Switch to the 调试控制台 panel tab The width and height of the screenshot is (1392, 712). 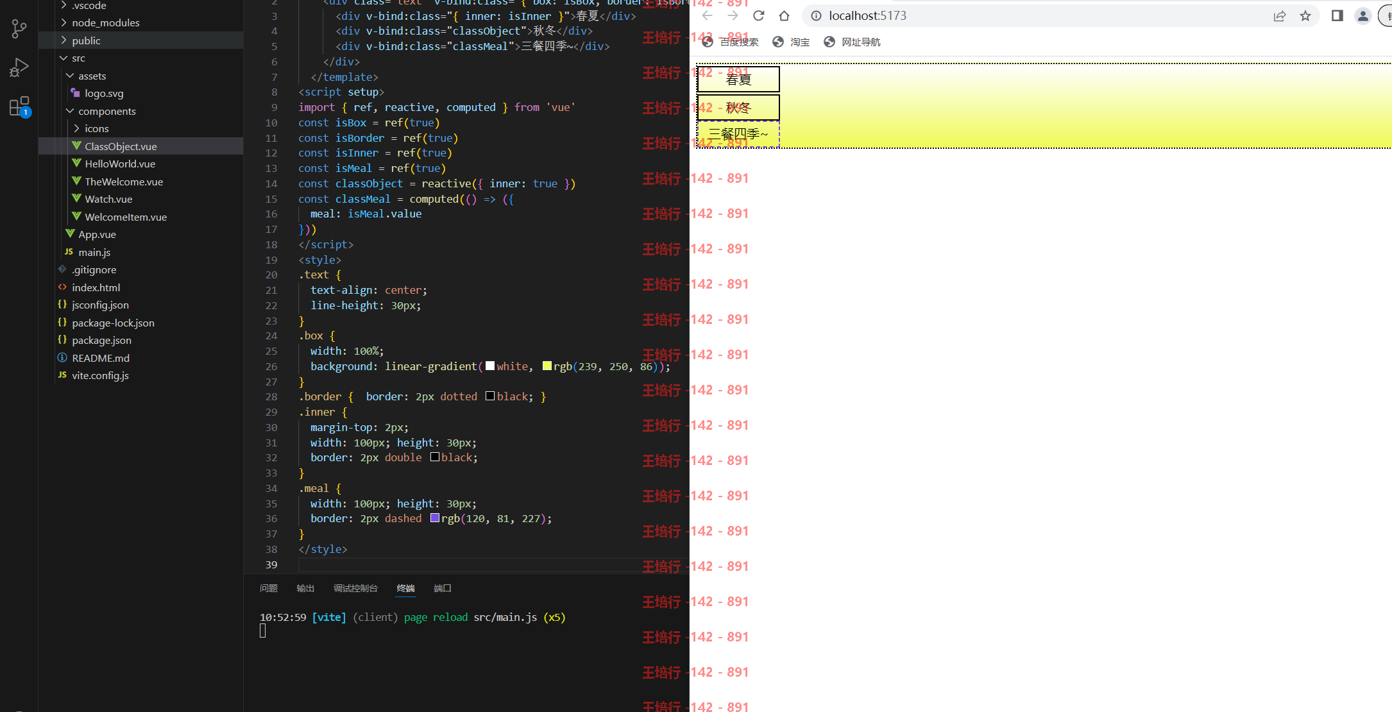(x=355, y=588)
